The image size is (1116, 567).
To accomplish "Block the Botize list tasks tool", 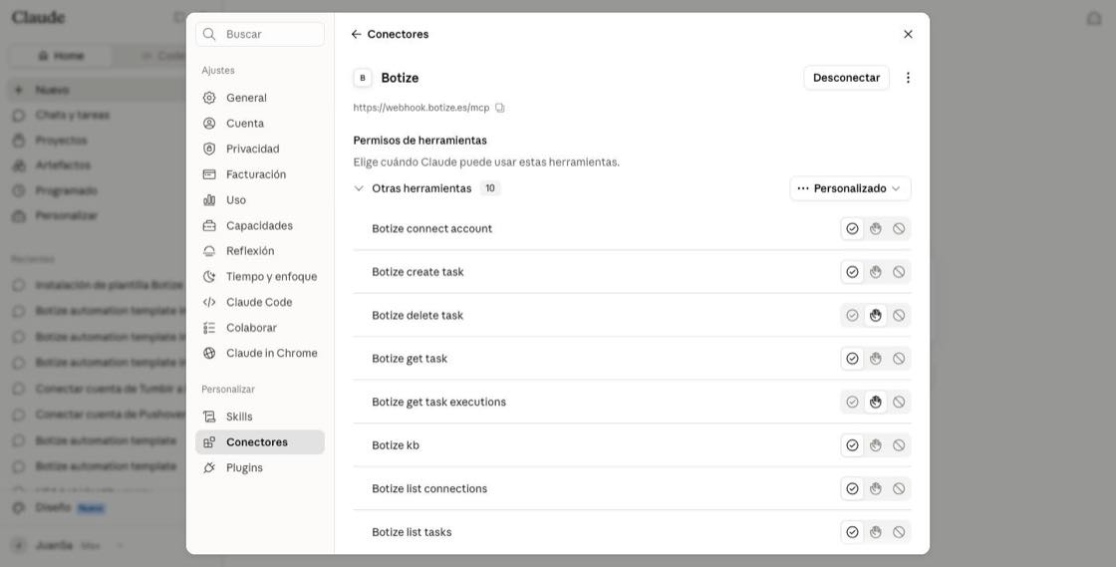I will [899, 533].
